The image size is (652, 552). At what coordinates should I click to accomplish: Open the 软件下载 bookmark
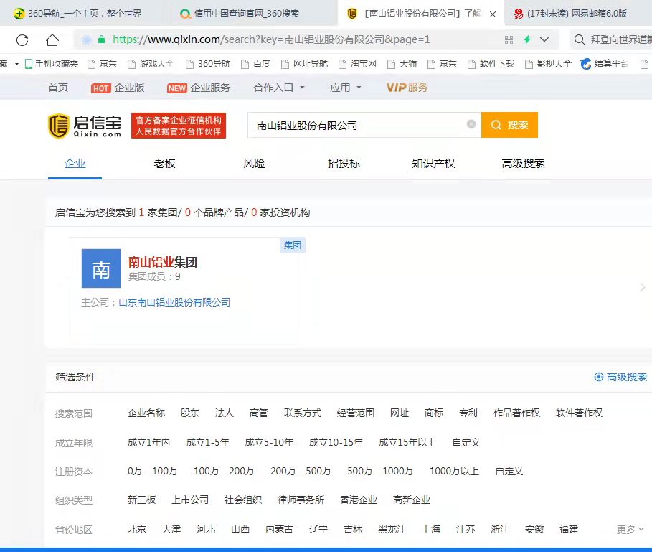click(x=491, y=64)
